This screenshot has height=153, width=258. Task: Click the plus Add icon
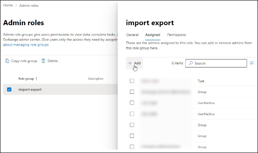130,63
